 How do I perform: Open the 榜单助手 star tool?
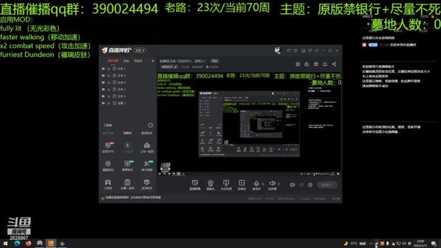(127, 166)
